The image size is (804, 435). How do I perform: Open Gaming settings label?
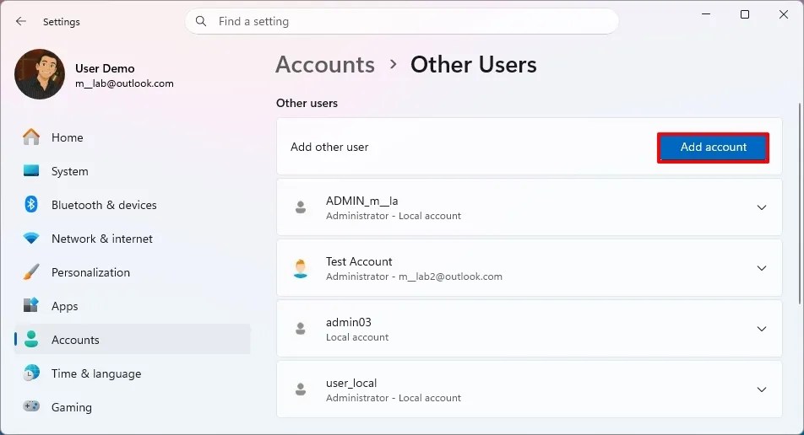[x=72, y=407]
